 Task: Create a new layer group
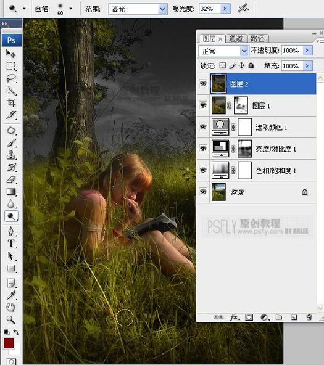tap(279, 317)
